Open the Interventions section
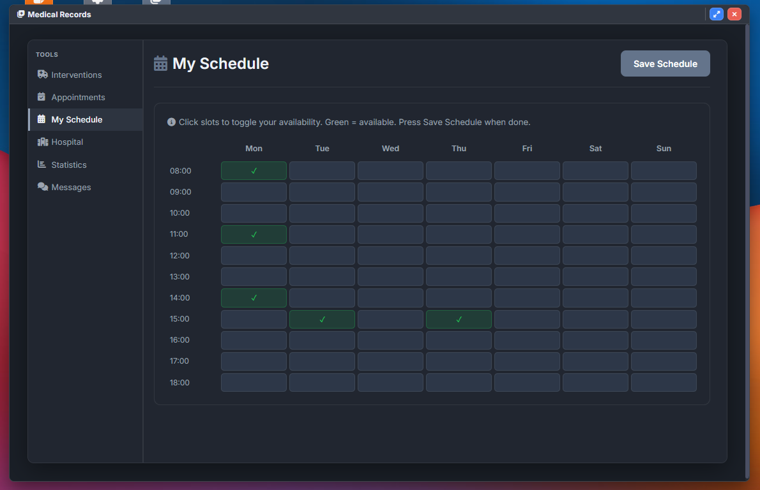Image resolution: width=760 pixels, height=490 pixels. coord(86,75)
